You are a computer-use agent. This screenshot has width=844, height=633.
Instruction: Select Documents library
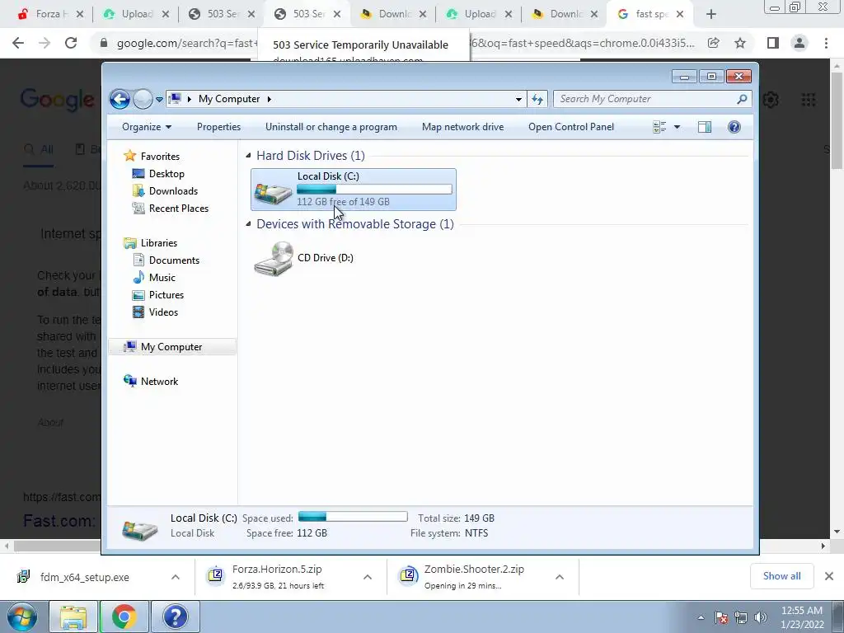point(174,260)
